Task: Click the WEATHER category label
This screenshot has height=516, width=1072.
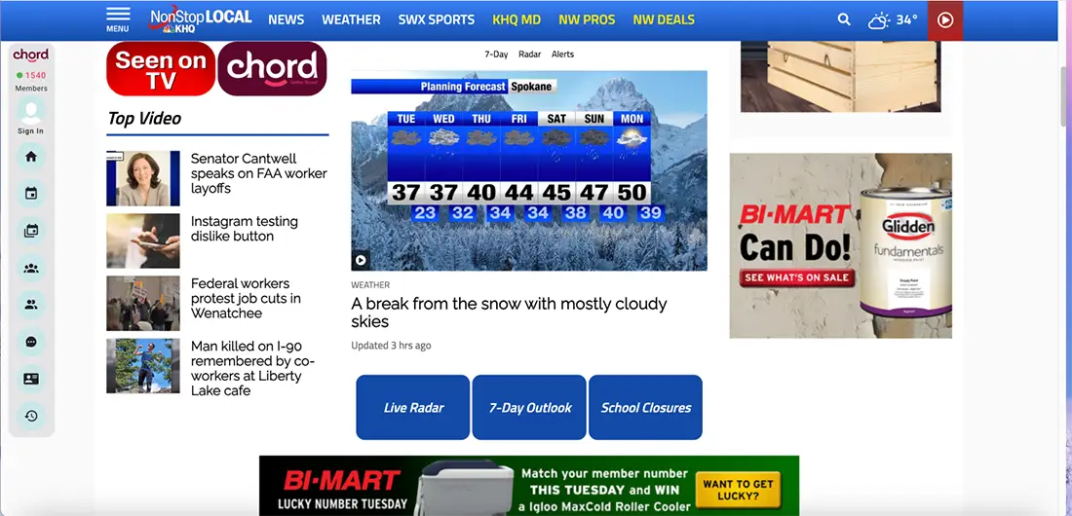Action: pos(370,285)
